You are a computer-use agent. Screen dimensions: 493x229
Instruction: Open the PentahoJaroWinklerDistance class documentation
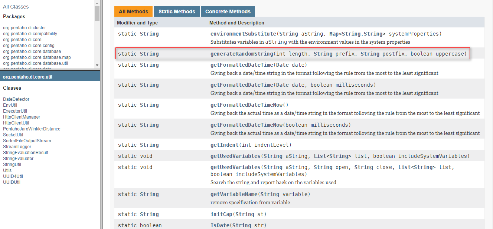[x=32, y=129]
